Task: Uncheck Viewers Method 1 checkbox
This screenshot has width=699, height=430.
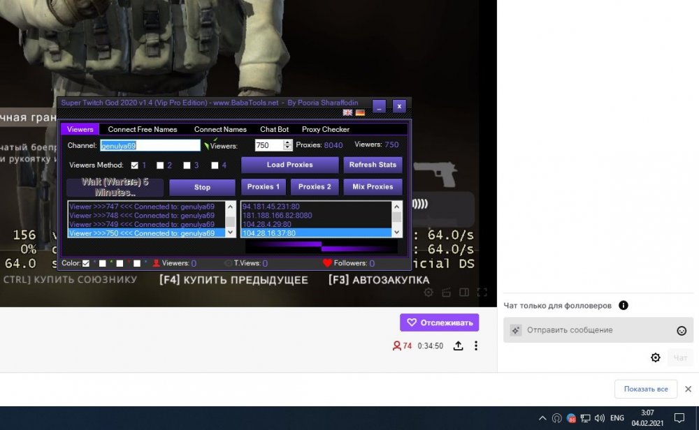Action: (135, 165)
